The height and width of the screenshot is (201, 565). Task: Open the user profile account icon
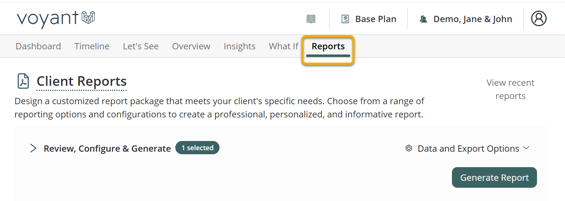538,18
